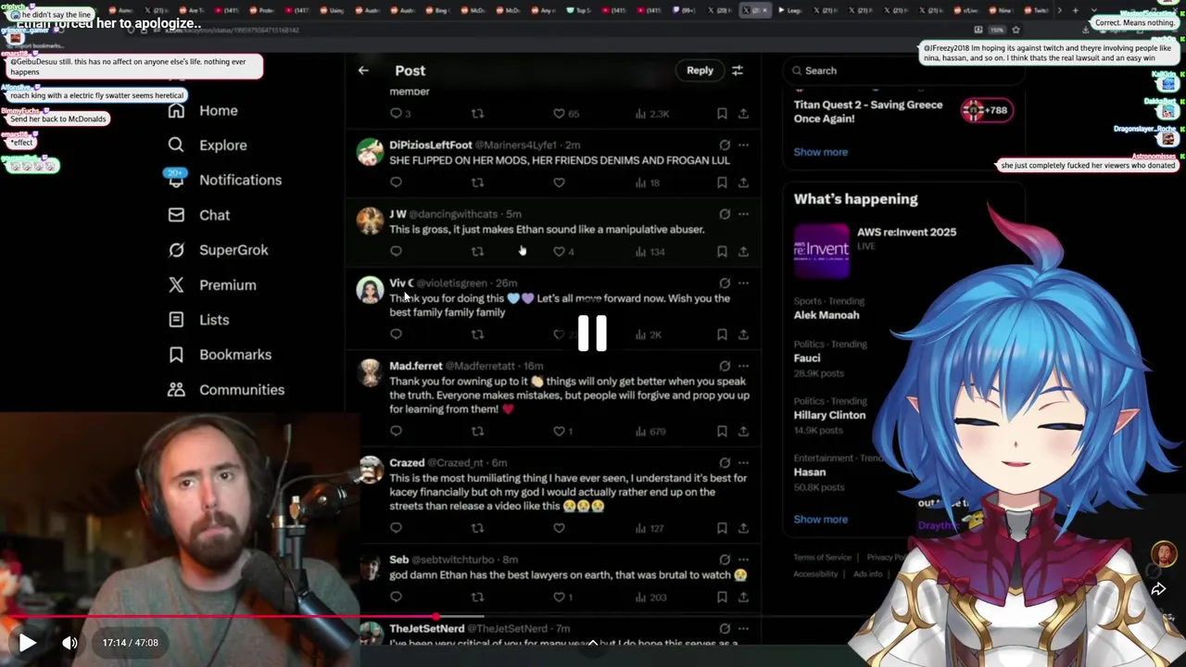Open Explore in the sidebar
The image size is (1186, 667).
(x=223, y=145)
